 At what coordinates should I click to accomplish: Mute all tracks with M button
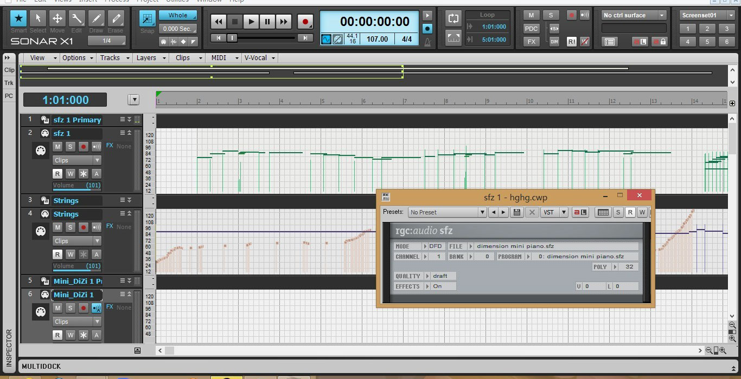click(x=531, y=15)
